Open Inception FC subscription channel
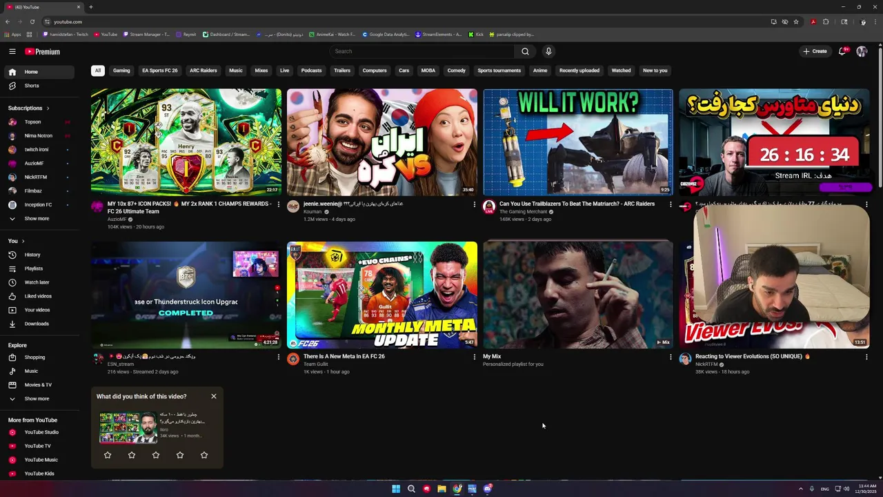Screen dimensions: 883x497 point(37,205)
